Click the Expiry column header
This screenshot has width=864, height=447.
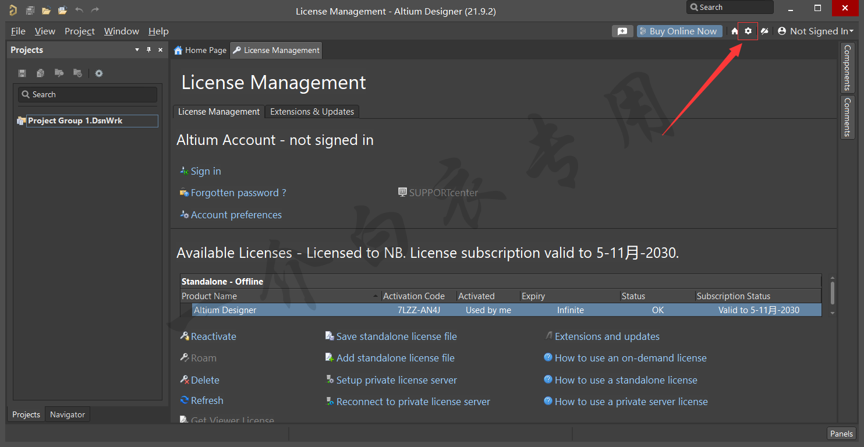[x=569, y=296]
